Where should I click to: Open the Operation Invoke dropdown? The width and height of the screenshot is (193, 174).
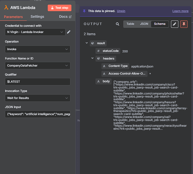pos(38,49)
